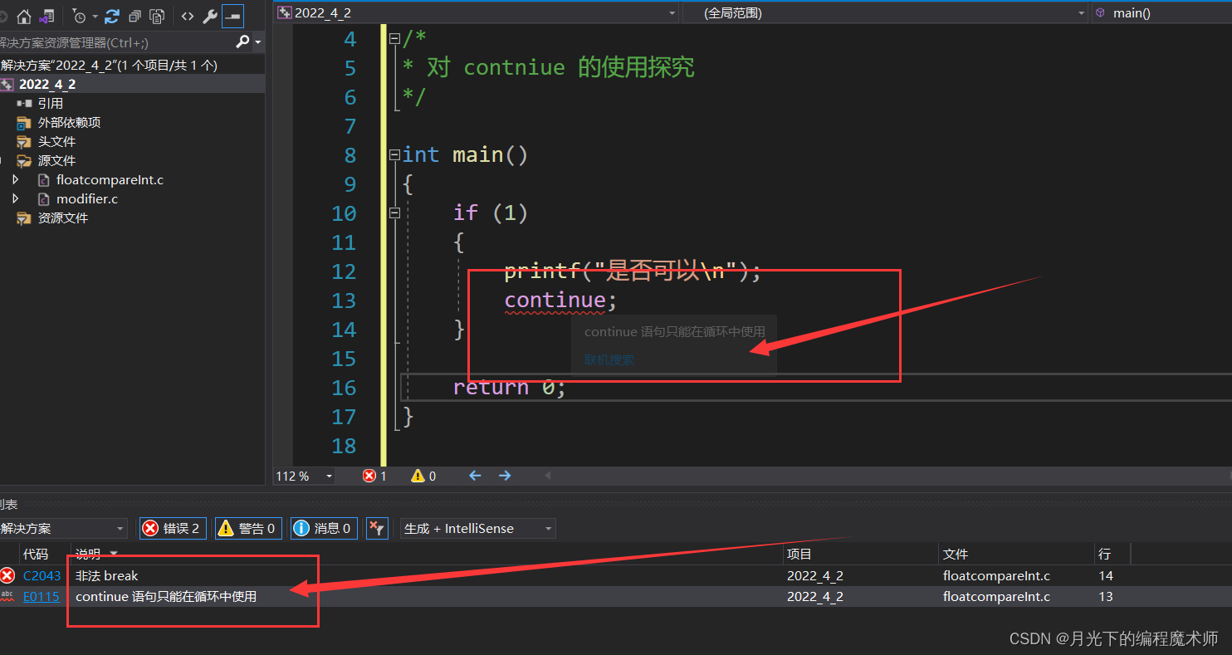Viewport: 1232px width, 655px height.
Task: Open floatcompareInt.c in Solution Explorer
Action: (x=110, y=179)
